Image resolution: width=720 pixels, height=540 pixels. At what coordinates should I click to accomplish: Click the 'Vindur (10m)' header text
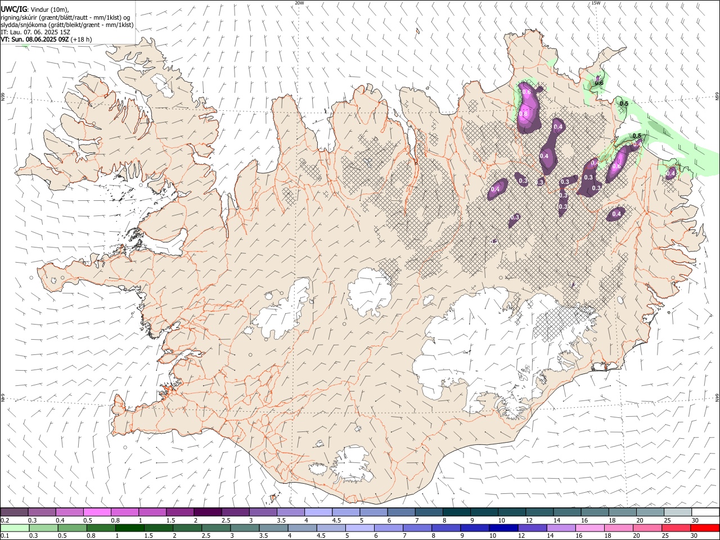coord(49,10)
